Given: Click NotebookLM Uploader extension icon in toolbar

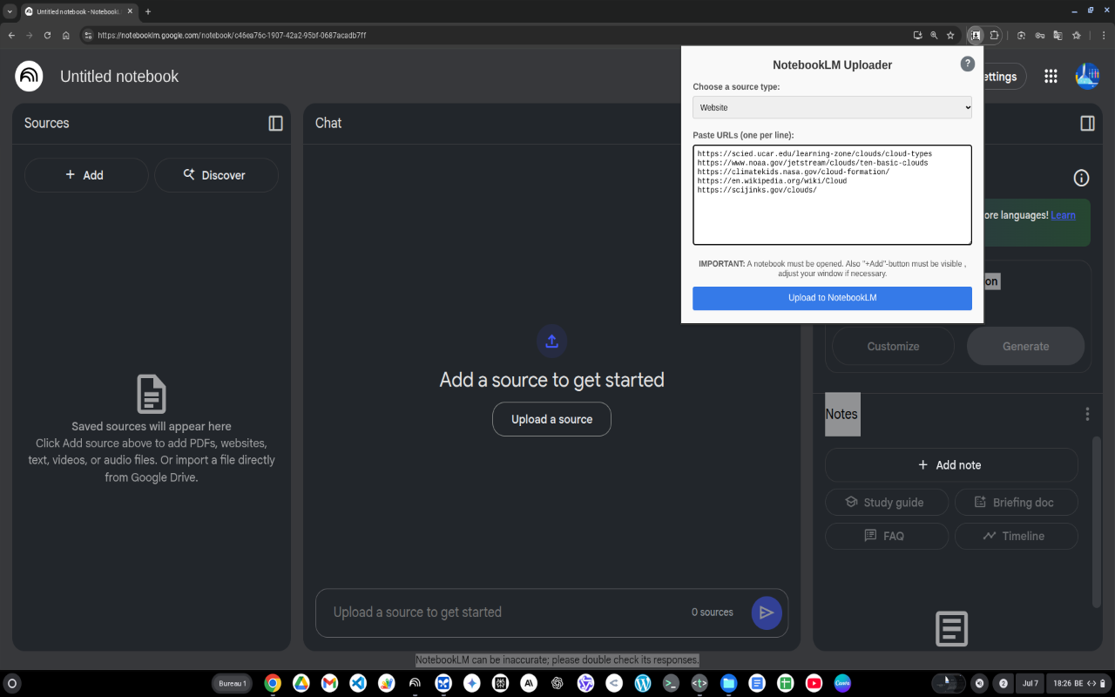Looking at the screenshot, I should coord(975,36).
